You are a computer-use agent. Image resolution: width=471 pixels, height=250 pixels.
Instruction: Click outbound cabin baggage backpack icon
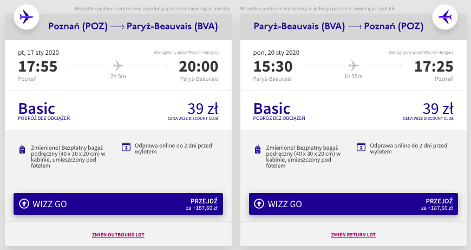(x=22, y=149)
